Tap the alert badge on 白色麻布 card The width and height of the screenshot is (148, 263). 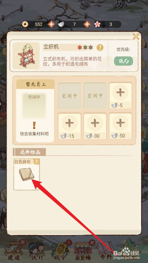pyautogui.click(x=37, y=161)
